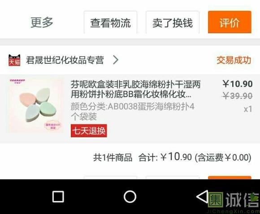Tap the x1 quantity label
Viewport: 260px width, 214px height.
(248, 109)
